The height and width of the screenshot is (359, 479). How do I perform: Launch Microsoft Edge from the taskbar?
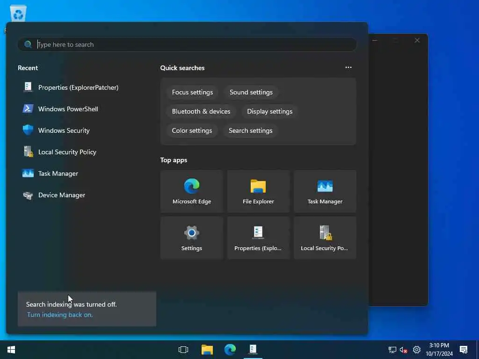click(x=230, y=350)
